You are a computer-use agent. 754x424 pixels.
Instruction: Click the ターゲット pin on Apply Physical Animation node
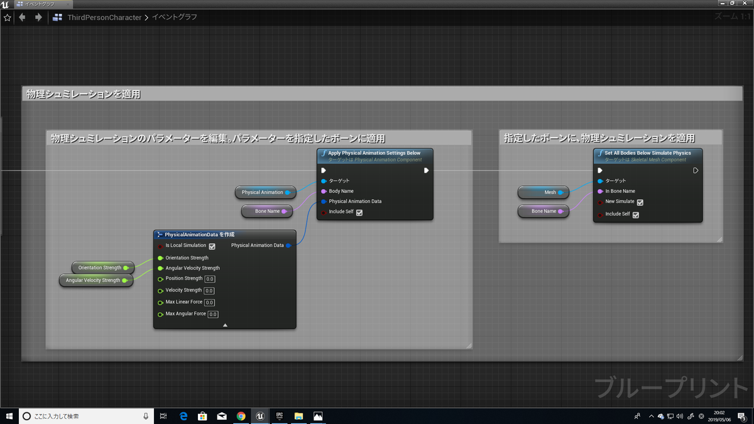pyautogui.click(x=324, y=181)
